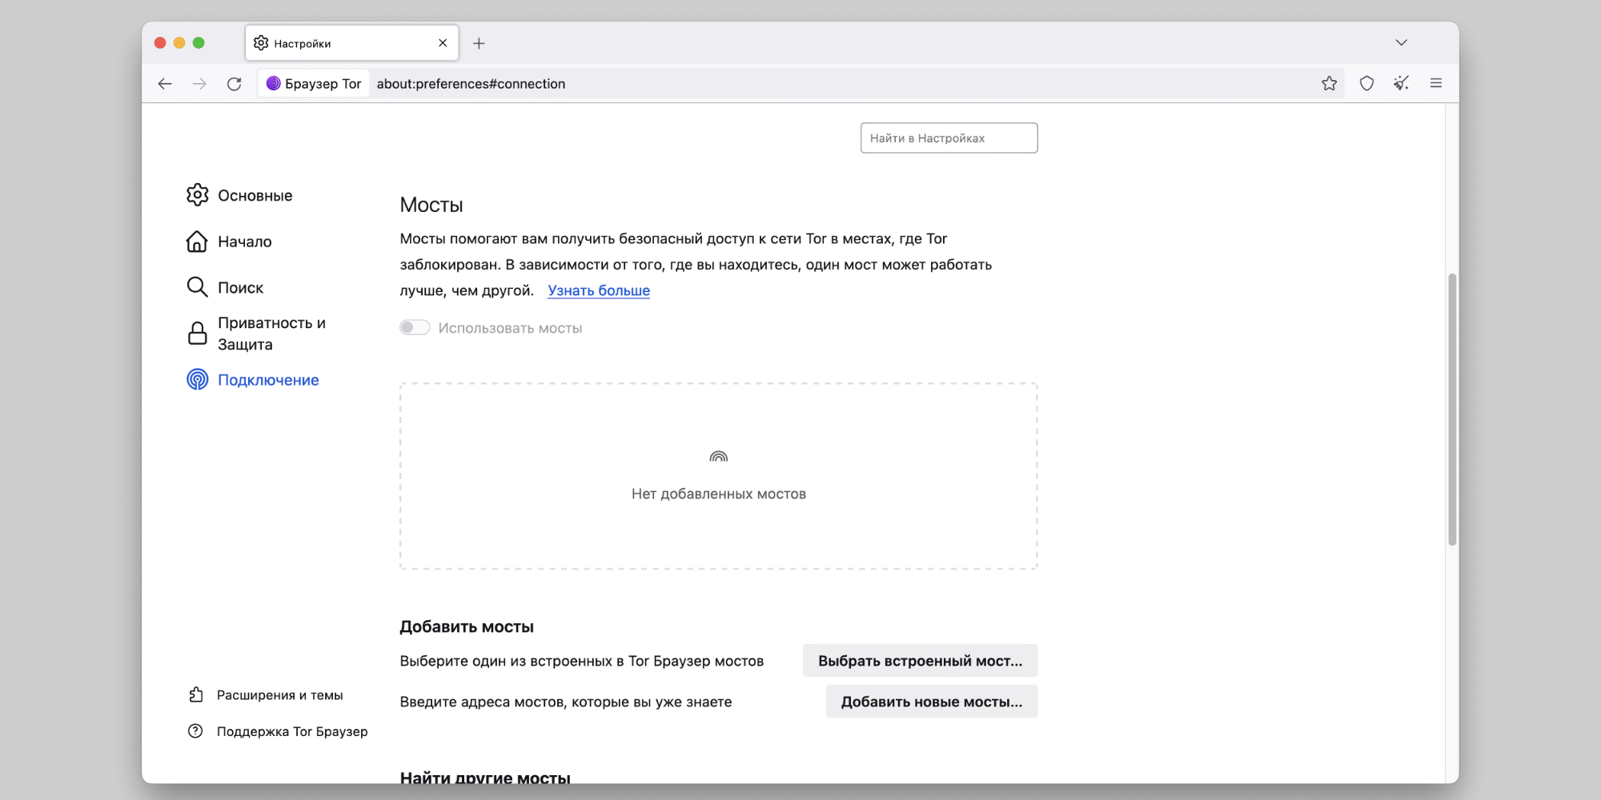Click the support question mark icon
The image size is (1601, 800).
195,731
